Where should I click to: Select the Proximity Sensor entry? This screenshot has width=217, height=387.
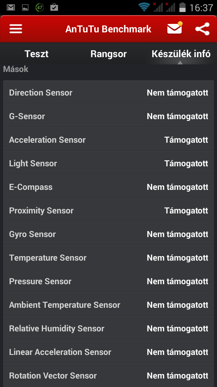point(108,210)
